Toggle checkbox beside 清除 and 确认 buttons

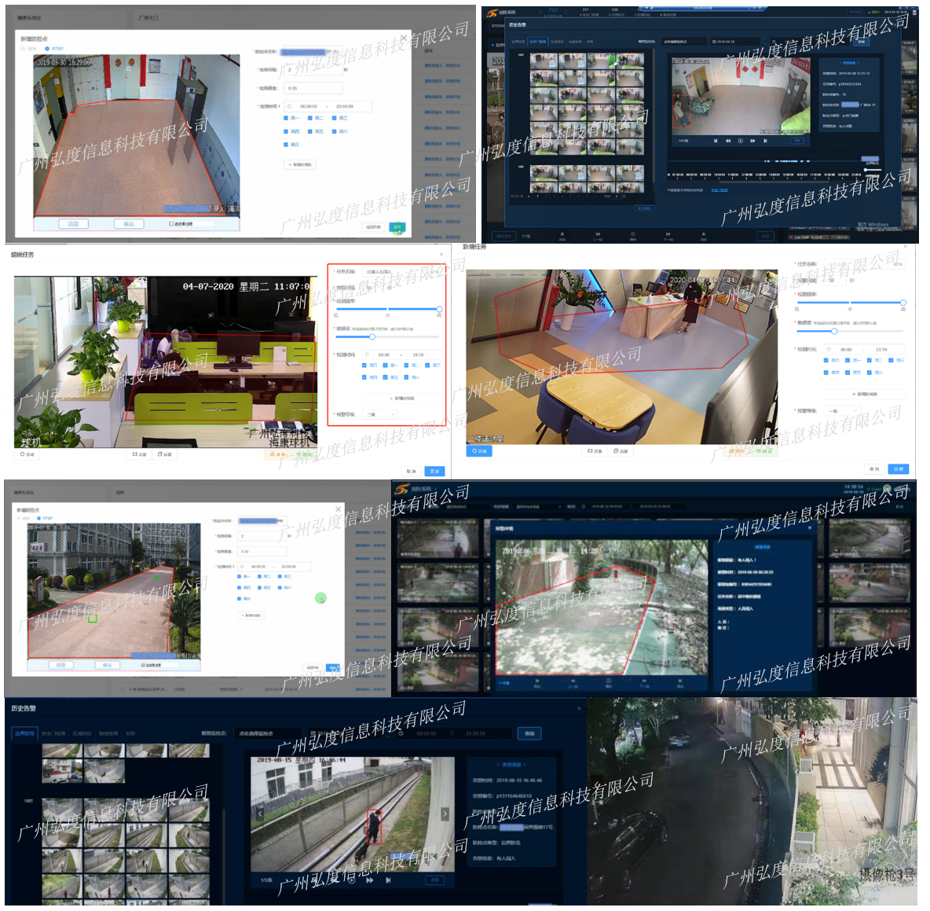click(171, 224)
